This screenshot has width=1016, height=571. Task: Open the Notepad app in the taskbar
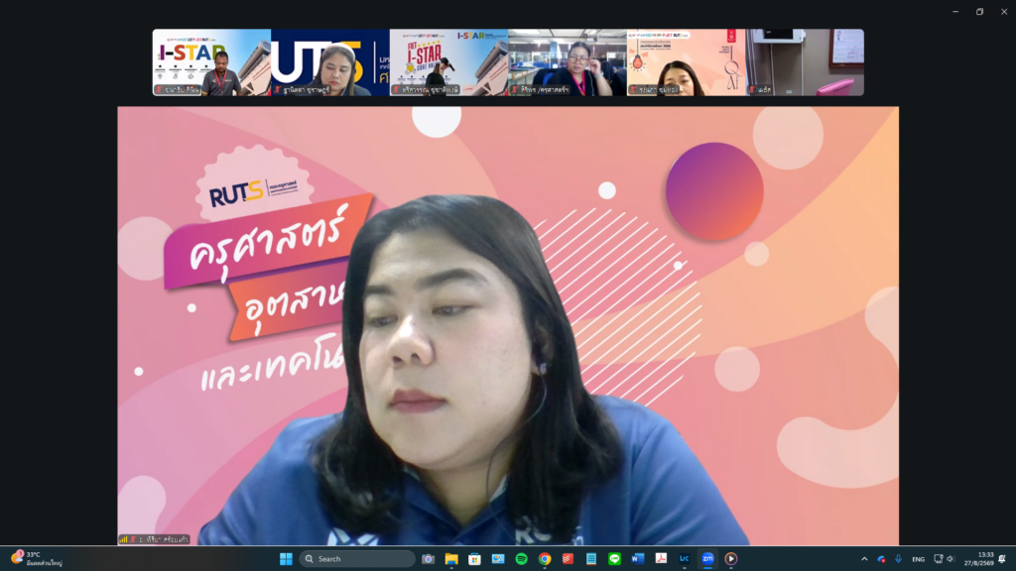click(x=591, y=559)
